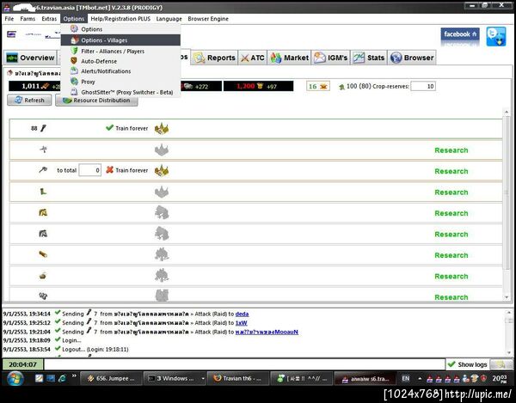Click Research in the scout boot row

click(x=451, y=192)
